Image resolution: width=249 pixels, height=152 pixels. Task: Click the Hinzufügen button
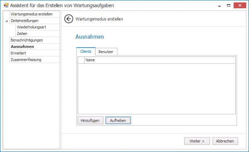(90, 120)
